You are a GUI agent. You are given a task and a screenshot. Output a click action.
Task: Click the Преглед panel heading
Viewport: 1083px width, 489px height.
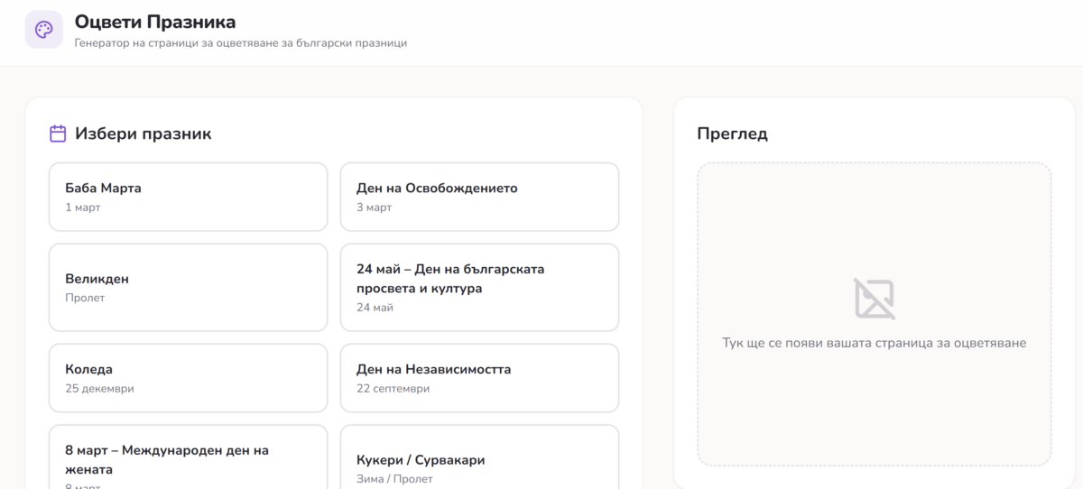click(x=732, y=134)
